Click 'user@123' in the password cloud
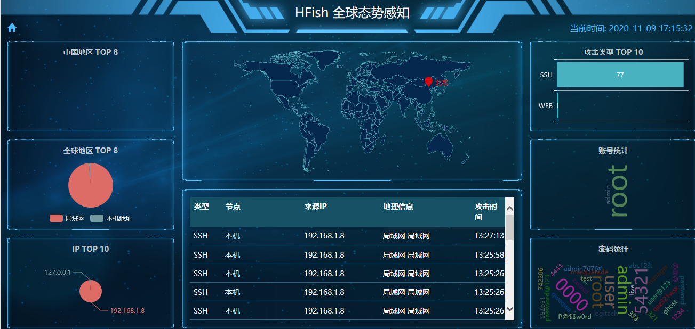This screenshot has width=695, height=329. 659,292
